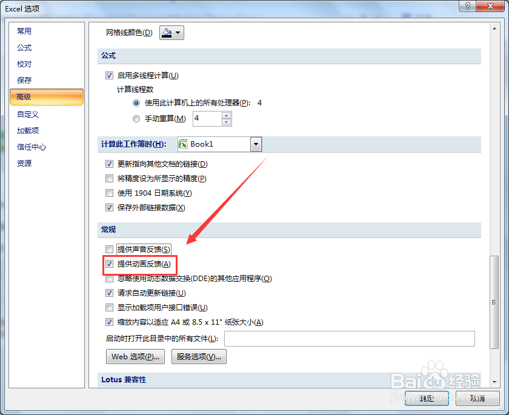Select 常用 category in sidebar
The image size is (509, 415).
pyautogui.click(x=24, y=31)
